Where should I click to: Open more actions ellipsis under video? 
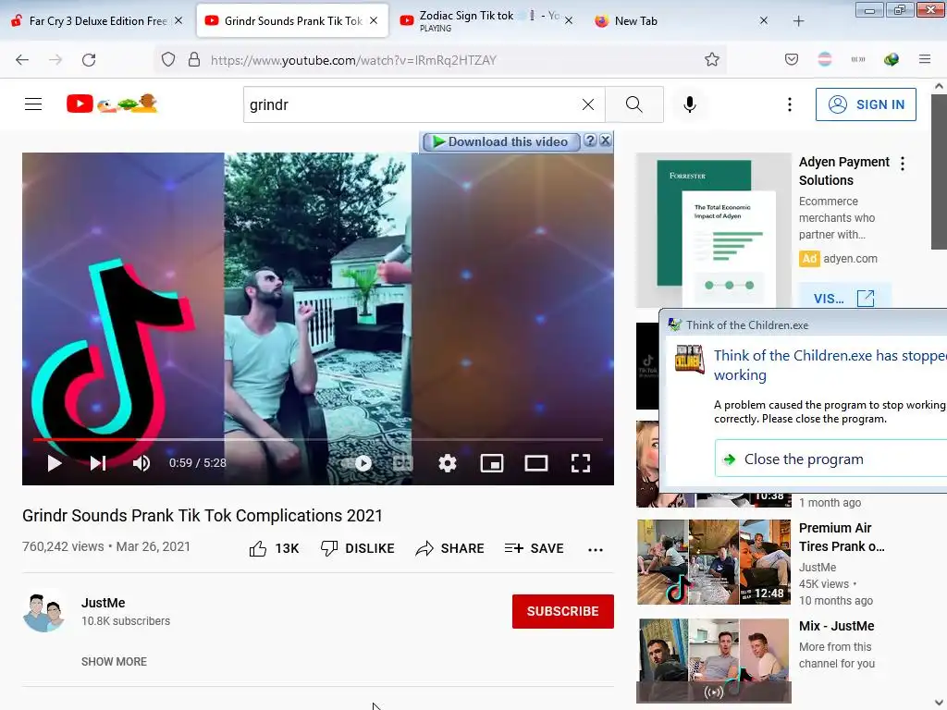[596, 549]
